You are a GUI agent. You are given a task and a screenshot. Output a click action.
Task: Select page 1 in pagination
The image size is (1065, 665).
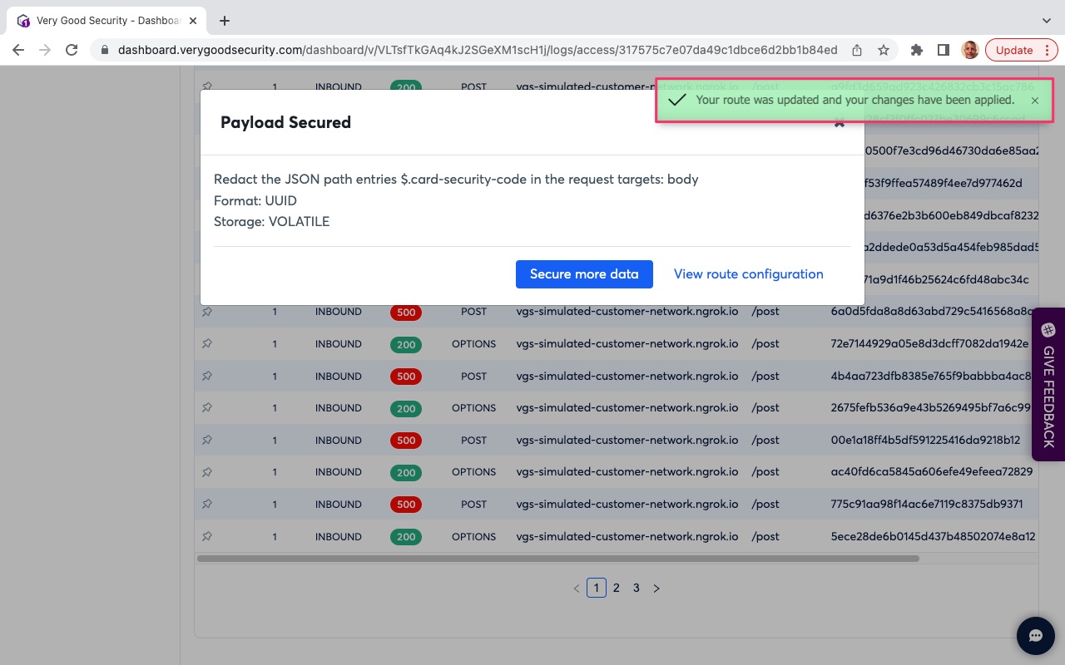[596, 588]
